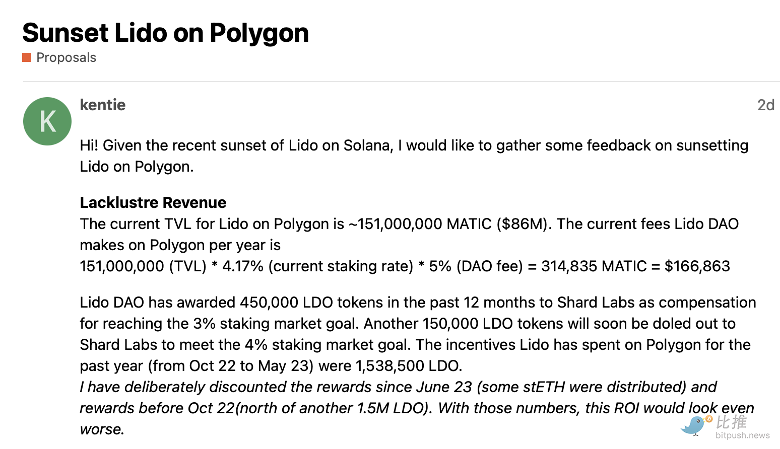This screenshot has height=449, width=780.
Task: Click the Chinese 比推 watermark characters
Action: click(x=731, y=422)
